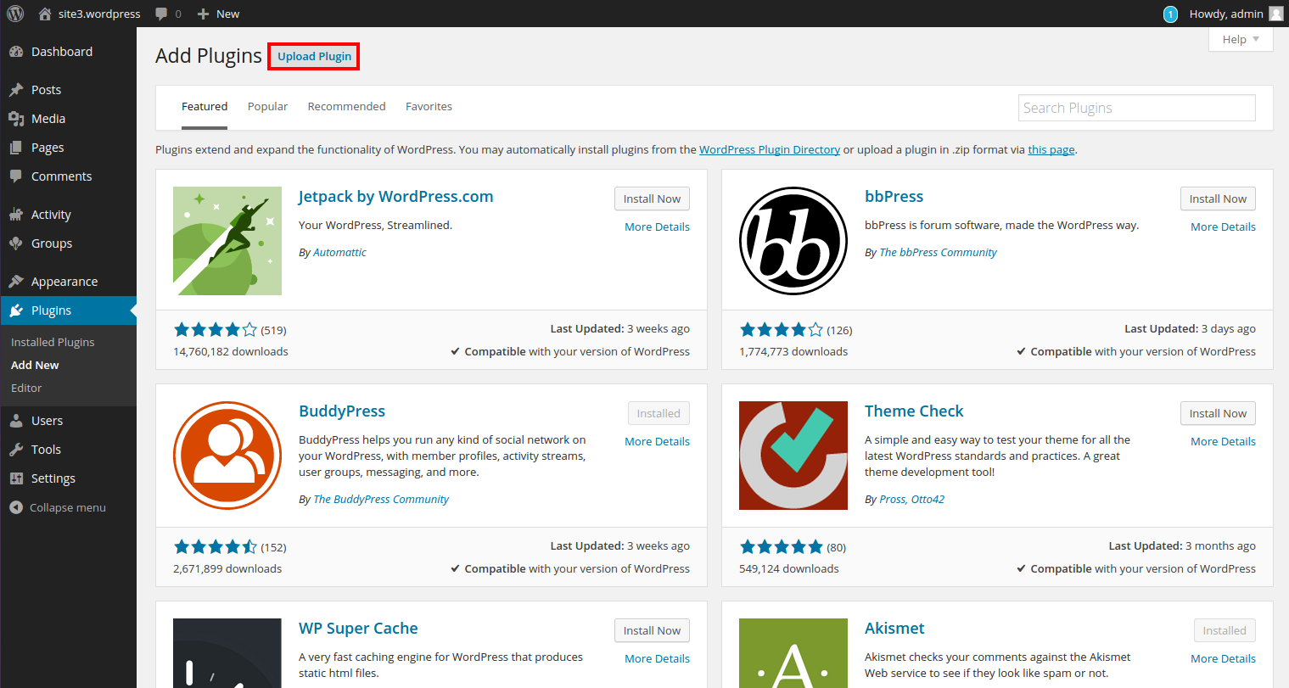This screenshot has width=1289, height=688.
Task: Open the bbPress plugin title
Action: [894, 197]
